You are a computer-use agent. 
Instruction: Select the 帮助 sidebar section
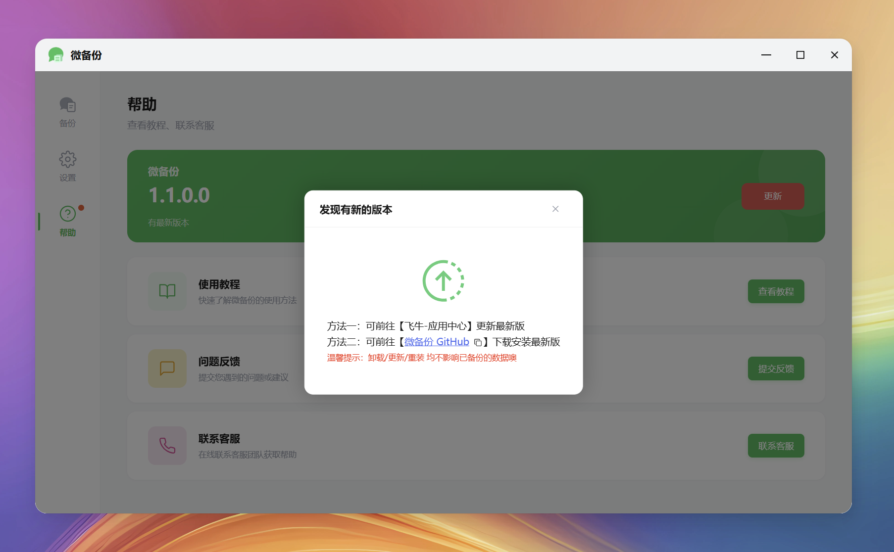tap(68, 222)
